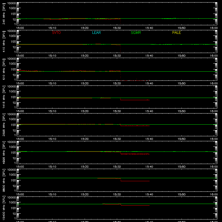Click the 10000 y-axis value of the 245 MHz plot

coord(12,3)
